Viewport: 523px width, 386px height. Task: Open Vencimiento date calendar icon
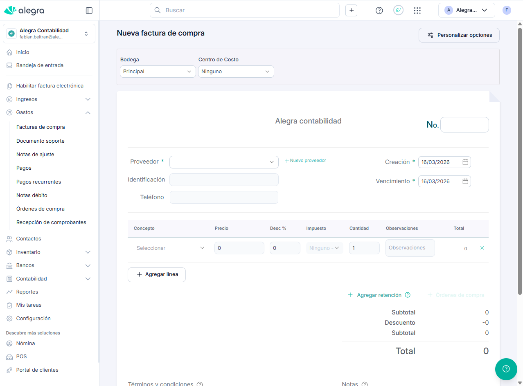point(465,181)
